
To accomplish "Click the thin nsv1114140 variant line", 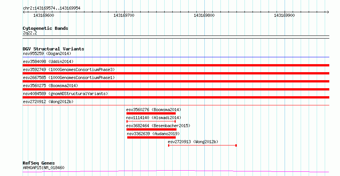I will click(151, 121).
